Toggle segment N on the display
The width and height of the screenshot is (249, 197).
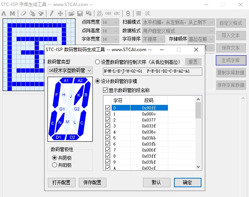[x=60, y=123]
